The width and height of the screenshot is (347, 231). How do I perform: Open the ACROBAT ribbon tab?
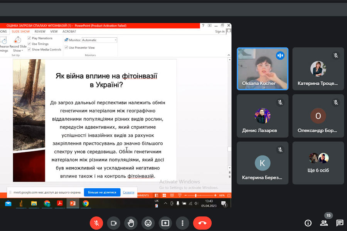coord(69,32)
